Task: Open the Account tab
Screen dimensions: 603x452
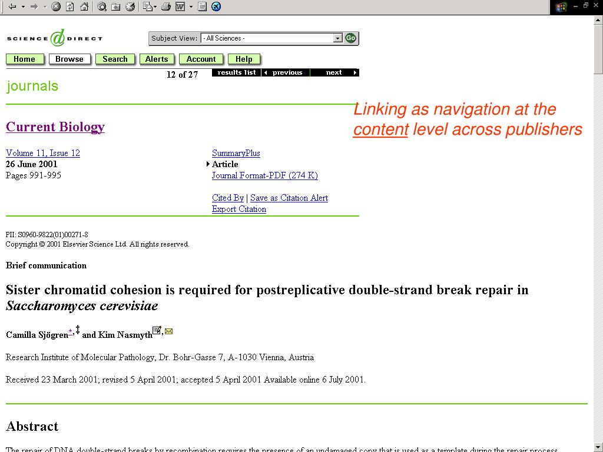Action: pos(201,59)
